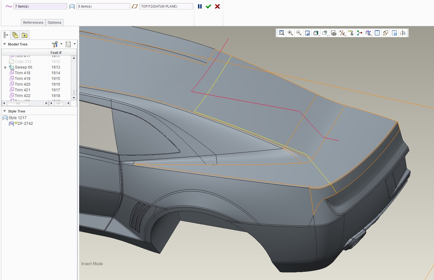
Task: Open the References tab
Action: (33, 22)
